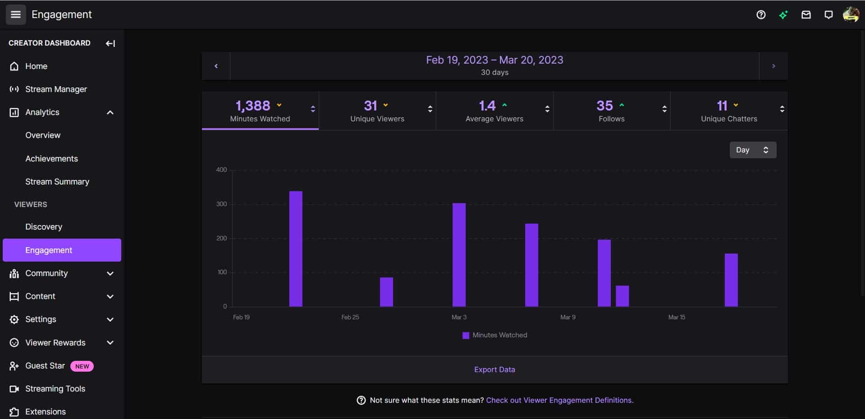Screen dimensions: 865x419
Task: Switch to the Follows metric tab
Action: [611, 111]
